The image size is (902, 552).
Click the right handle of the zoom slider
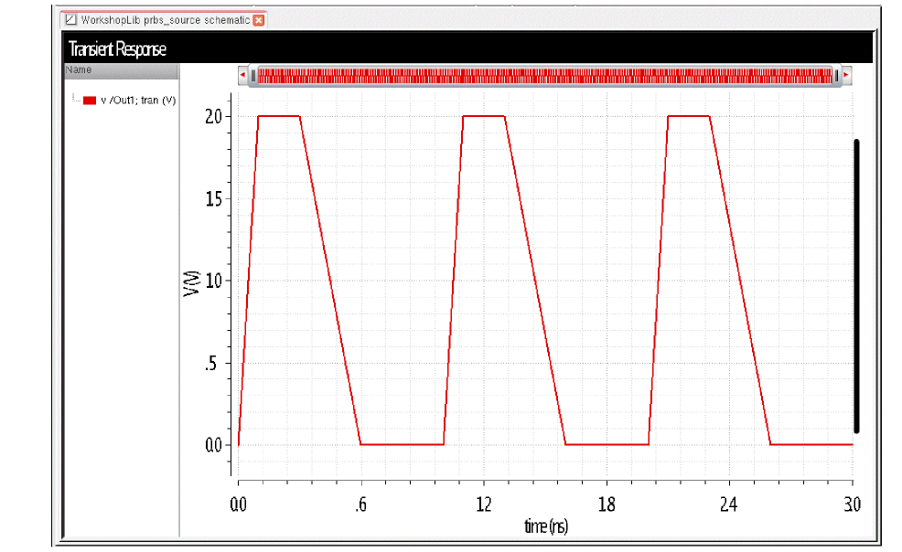[x=836, y=76]
